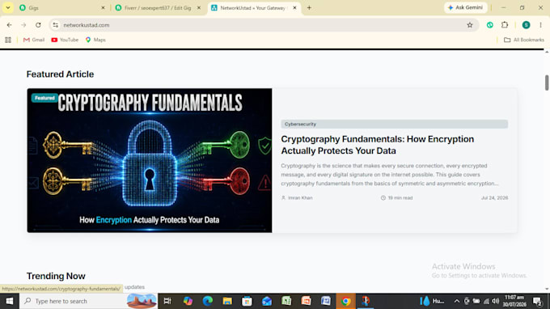This screenshot has height=309, width=550.
Task: Click the browser forward arrow
Action: point(23,25)
